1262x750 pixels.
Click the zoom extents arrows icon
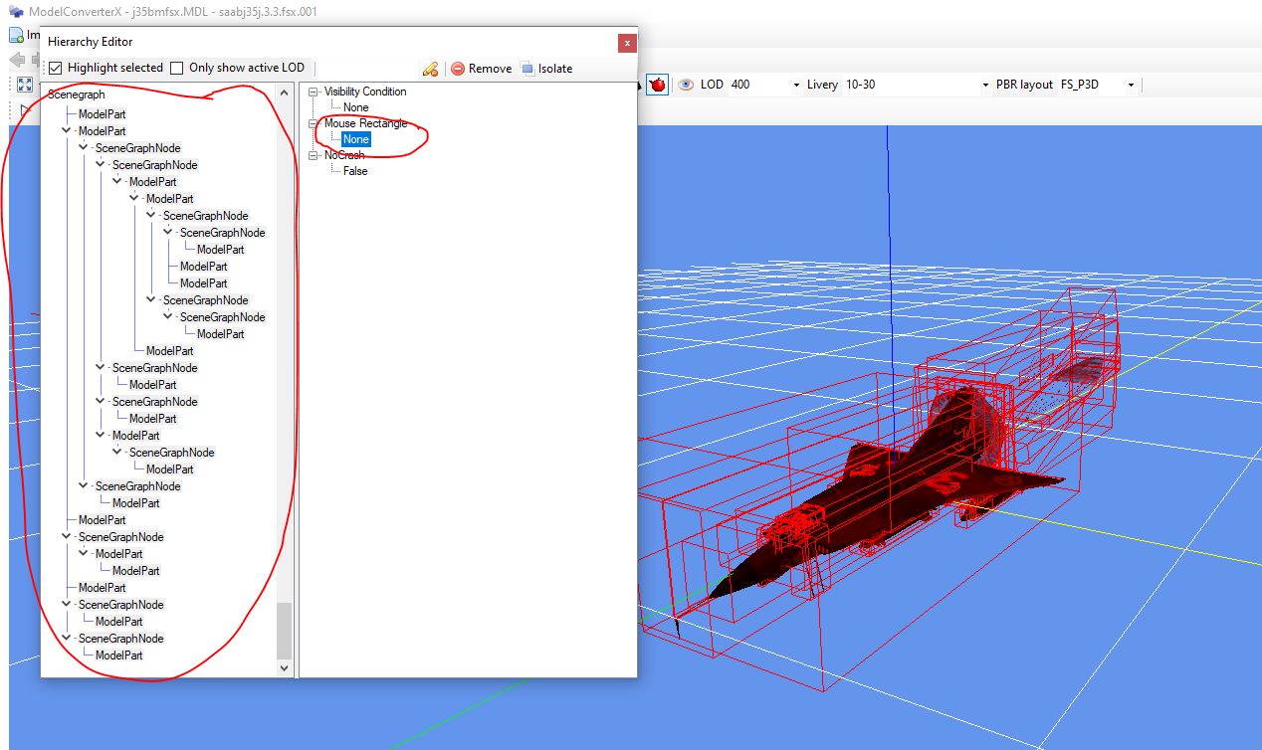[x=25, y=85]
